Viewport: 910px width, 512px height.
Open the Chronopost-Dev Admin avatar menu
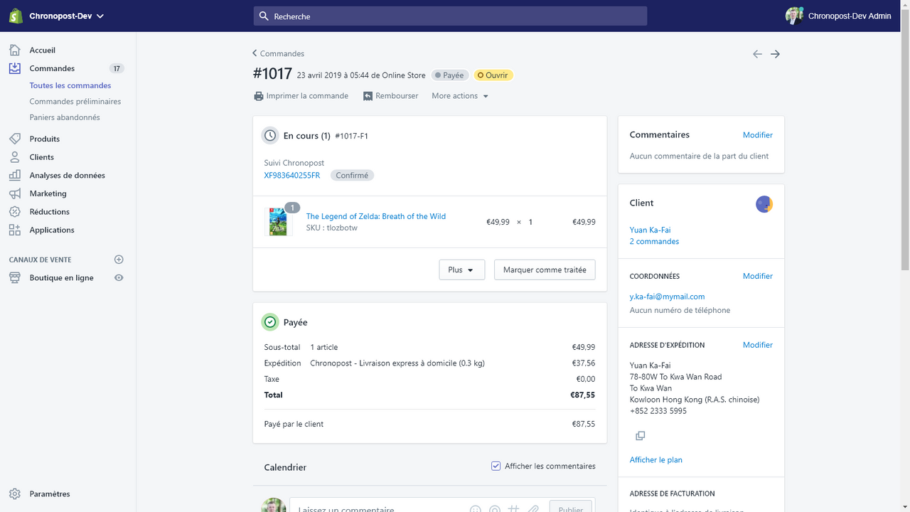pyautogui.click(x=837, y=16)
